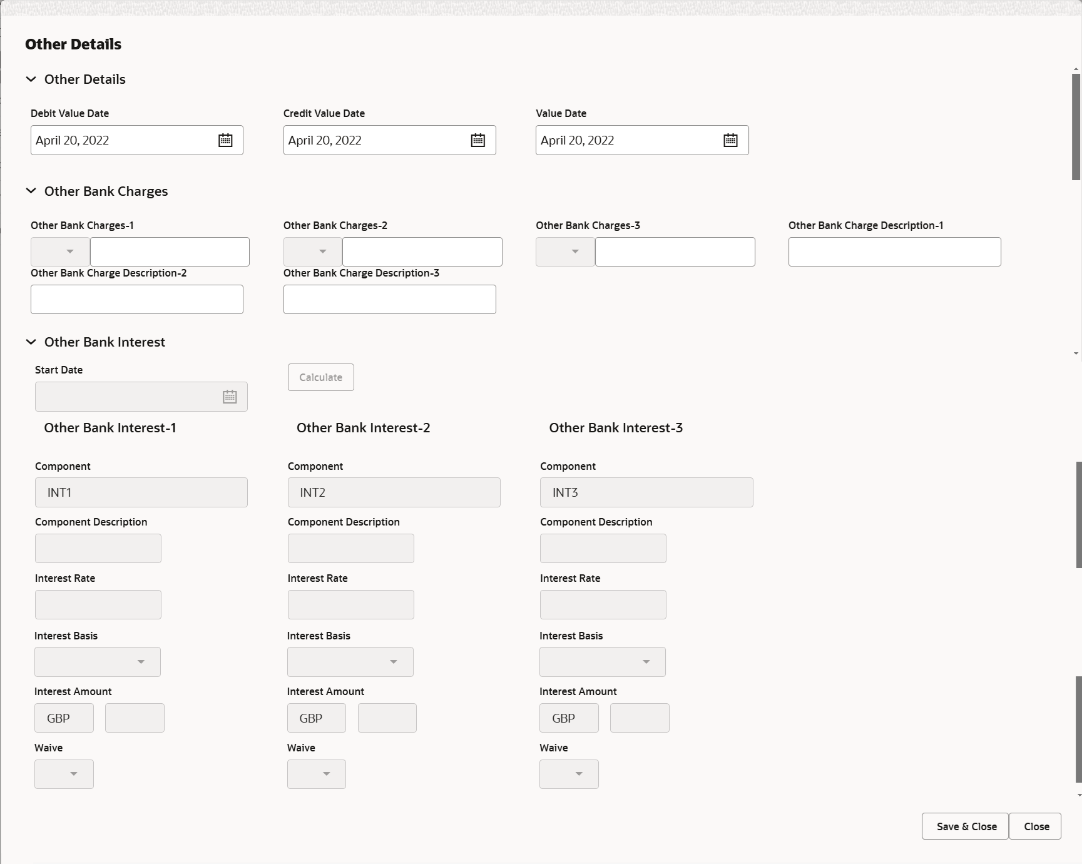The image size is (1082, 864).
Task: Click the Start Date calendar icon
Action: (x=230, y=397)
